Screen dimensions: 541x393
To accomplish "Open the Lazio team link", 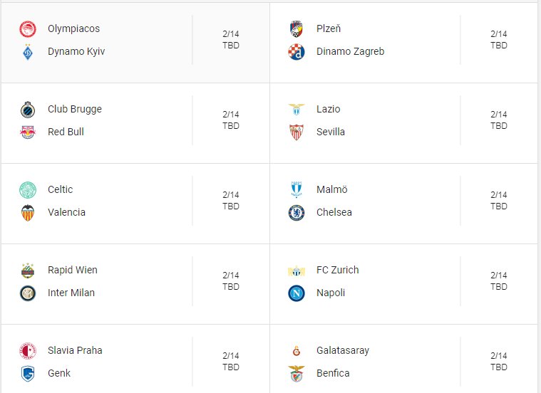I will pos(328,109).
